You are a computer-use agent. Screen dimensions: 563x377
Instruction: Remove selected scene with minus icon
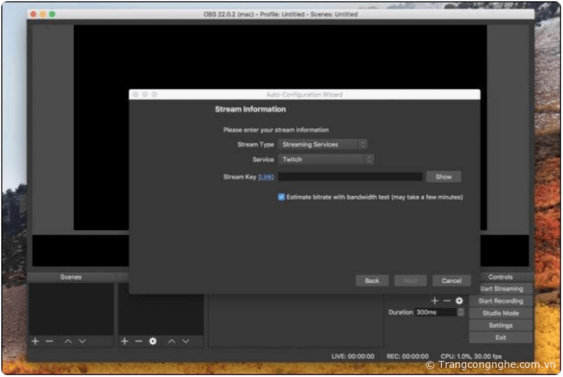(x=49, y=341)
